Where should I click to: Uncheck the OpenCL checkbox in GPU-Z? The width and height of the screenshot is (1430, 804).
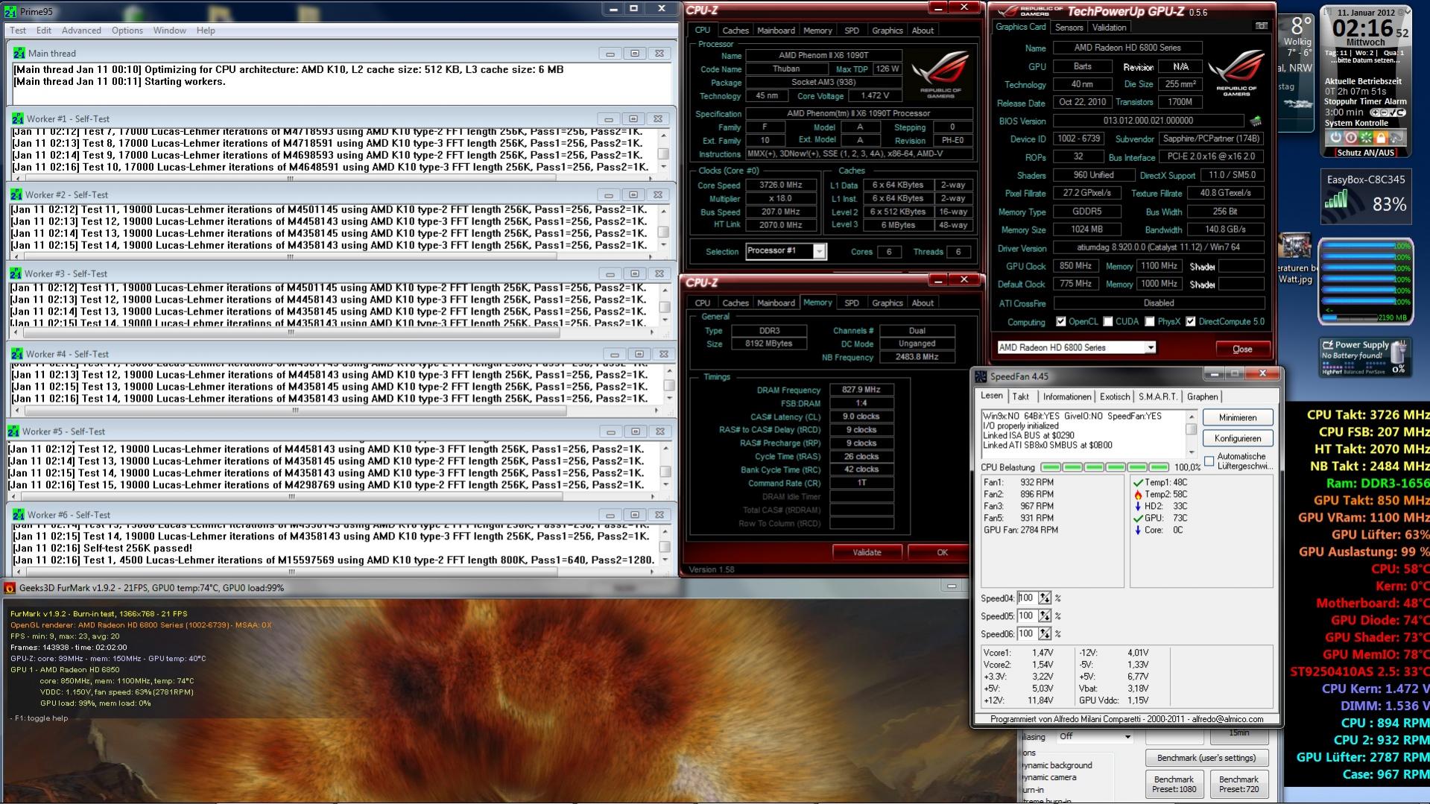[x=1060, y=322]
